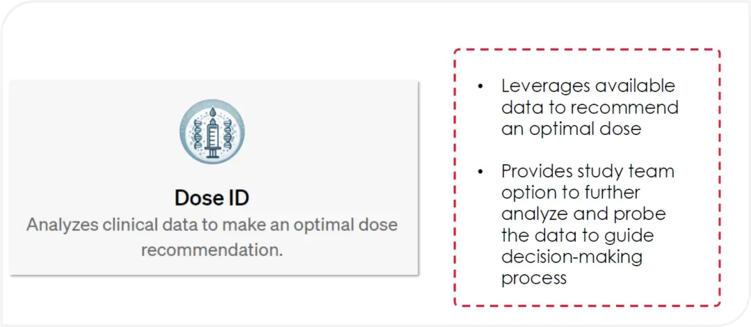This screenshot has width=751, height=327.
Task: Select the 'decision-making' text line
Action: click(572, 257)
